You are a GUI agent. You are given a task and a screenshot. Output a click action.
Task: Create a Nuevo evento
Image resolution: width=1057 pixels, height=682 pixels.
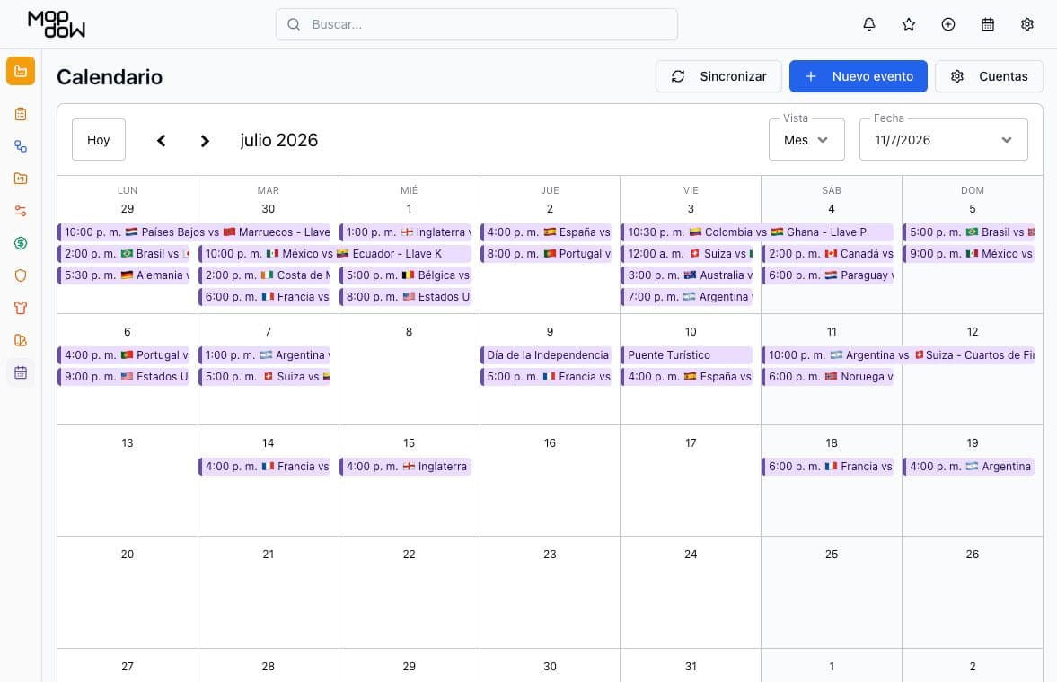(x=859, y=76)
